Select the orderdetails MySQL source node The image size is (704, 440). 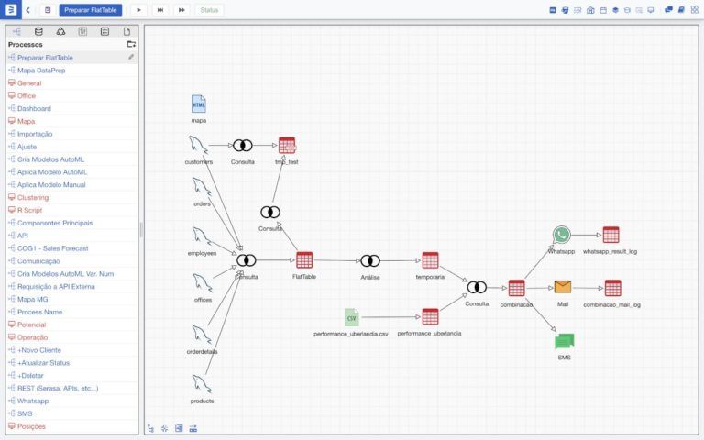pos(202,335)
